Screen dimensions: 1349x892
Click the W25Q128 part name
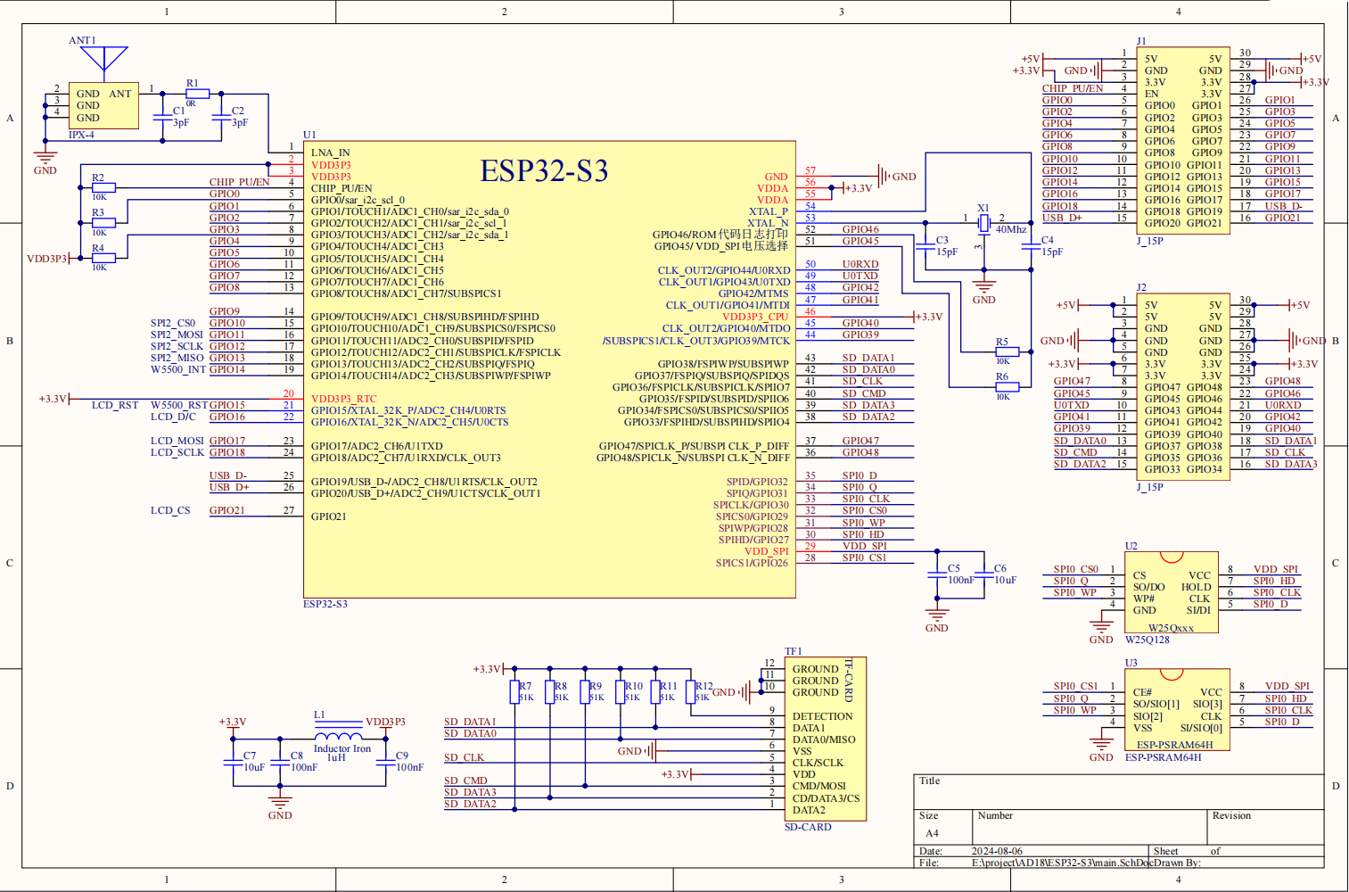(x=1147, y=640)
